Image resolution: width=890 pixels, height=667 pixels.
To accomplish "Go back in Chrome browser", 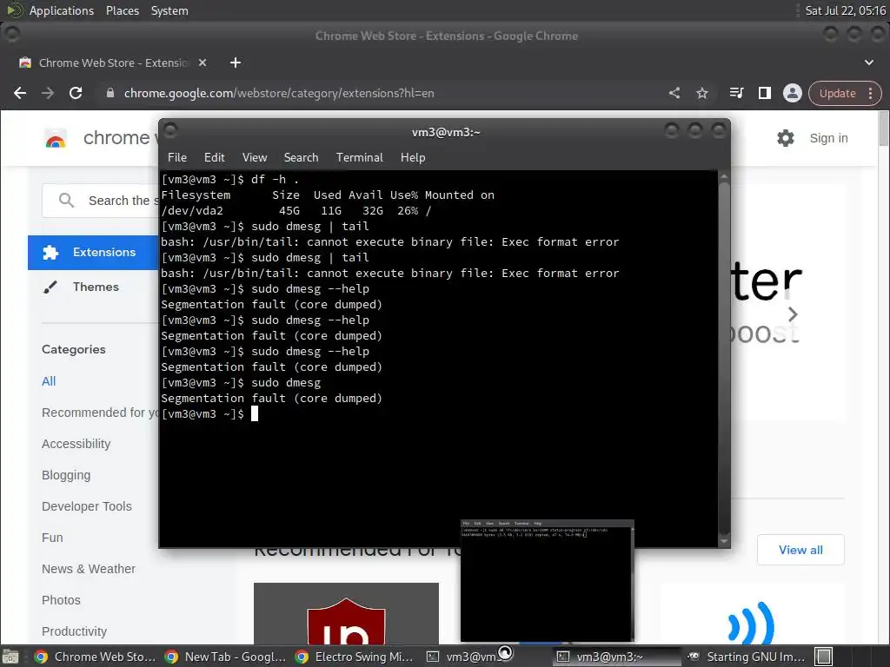I will [20, 93].
